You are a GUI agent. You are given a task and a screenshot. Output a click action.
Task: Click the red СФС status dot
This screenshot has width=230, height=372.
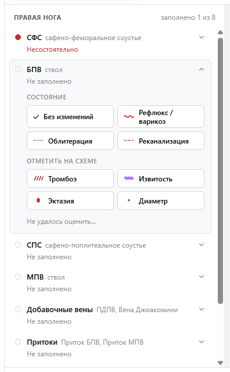(x=18, y=37)
